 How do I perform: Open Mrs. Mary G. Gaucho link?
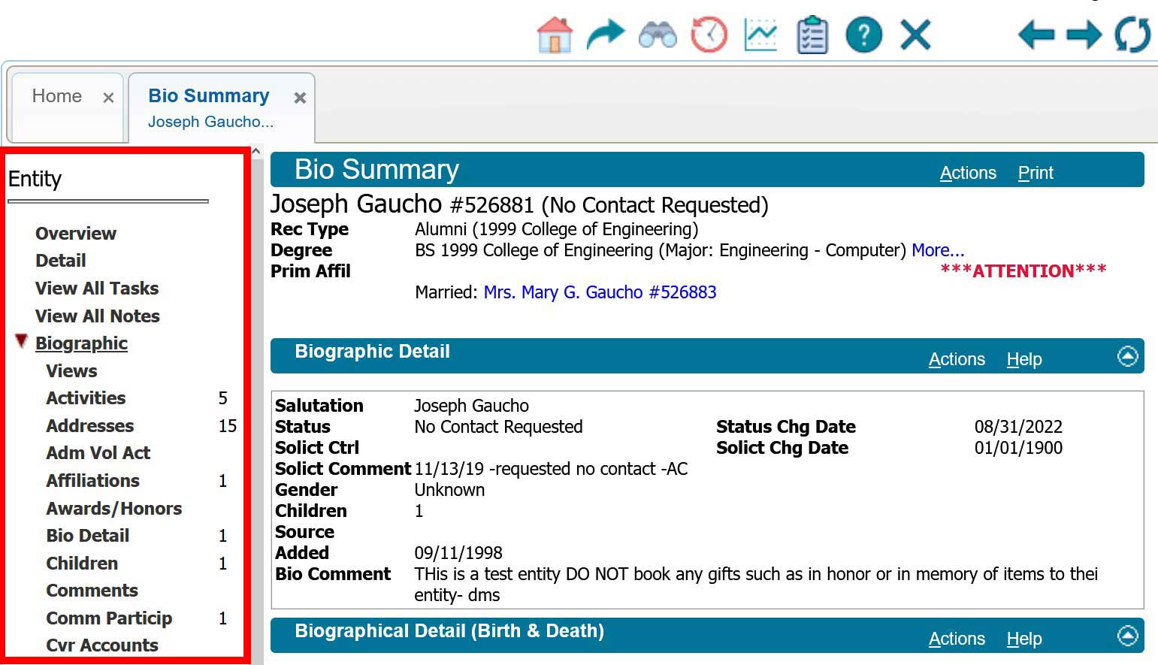[x=600, y=292]
